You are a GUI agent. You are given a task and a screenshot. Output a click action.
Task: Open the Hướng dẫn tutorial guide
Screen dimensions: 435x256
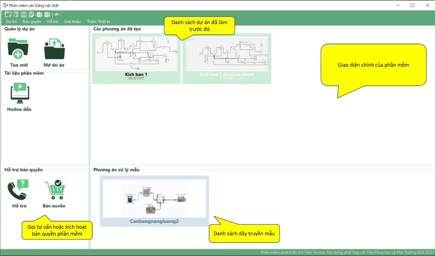[19, 97]
